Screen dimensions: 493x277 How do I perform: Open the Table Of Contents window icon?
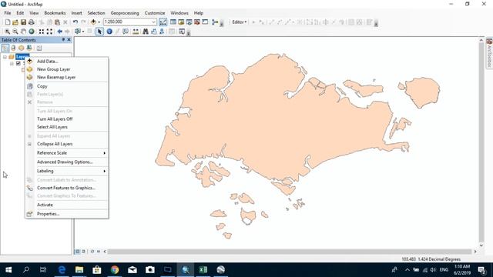[x=173, y=22]
